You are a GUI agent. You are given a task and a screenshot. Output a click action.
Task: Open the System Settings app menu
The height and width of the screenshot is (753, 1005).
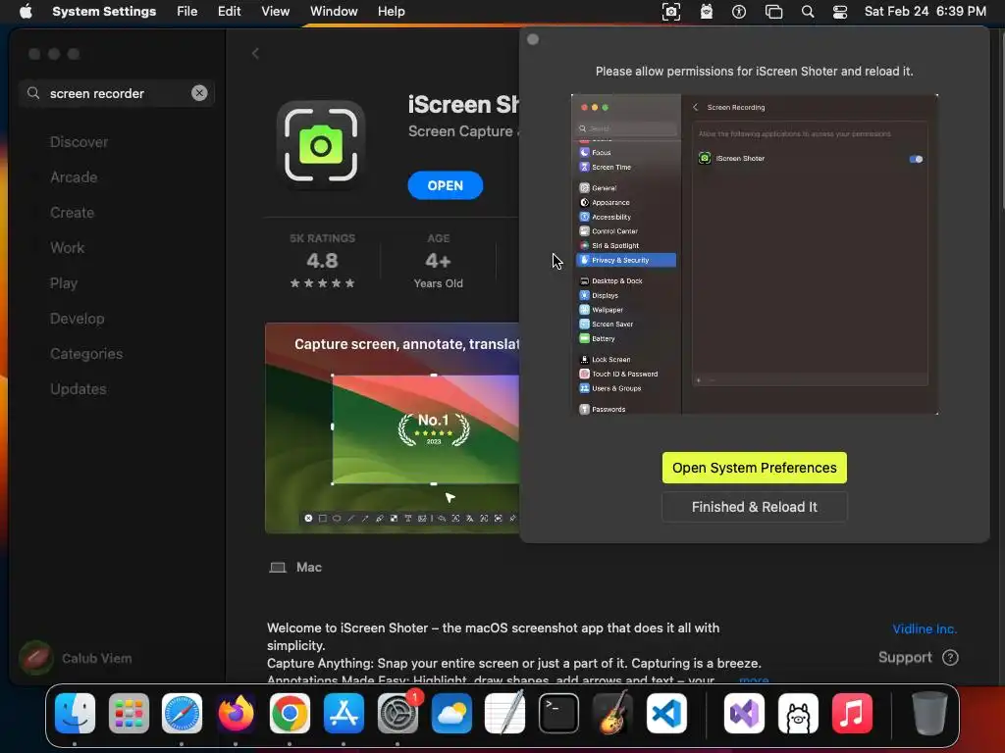point(104,12)
